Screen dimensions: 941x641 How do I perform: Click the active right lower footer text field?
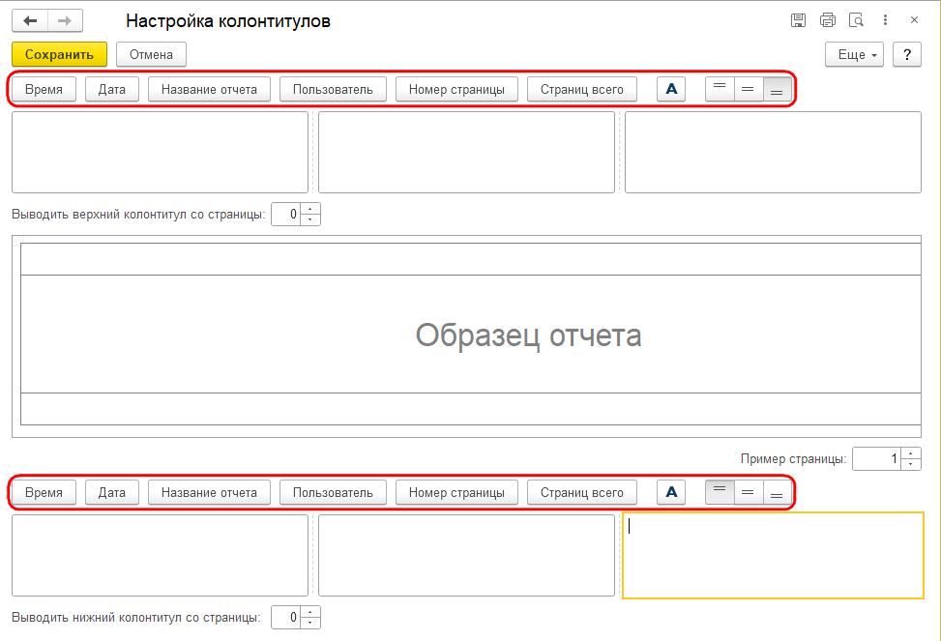click(x=773, y=556)
